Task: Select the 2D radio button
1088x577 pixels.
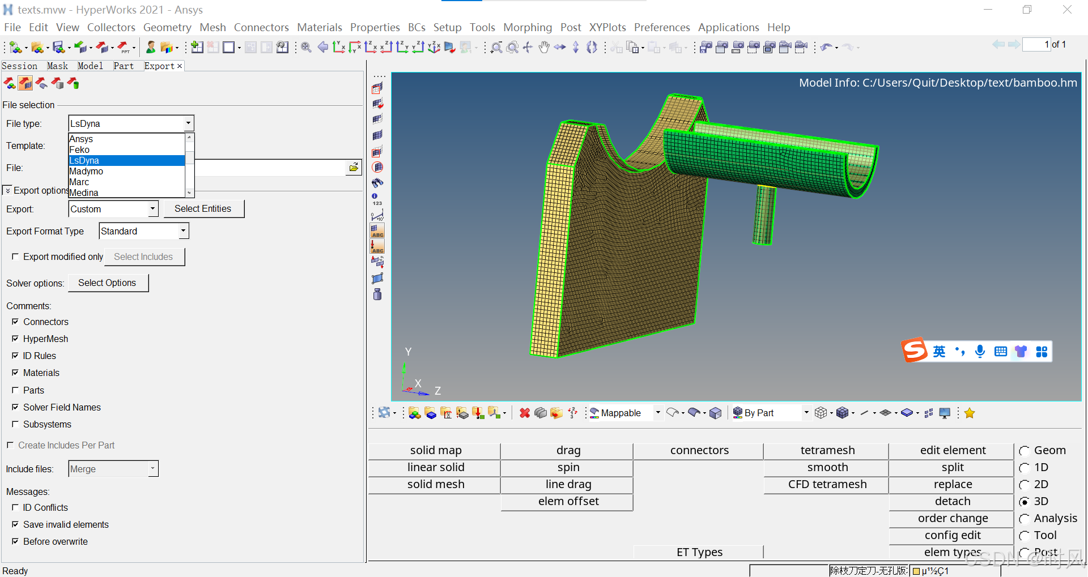Action: [x=1025, y=485]
